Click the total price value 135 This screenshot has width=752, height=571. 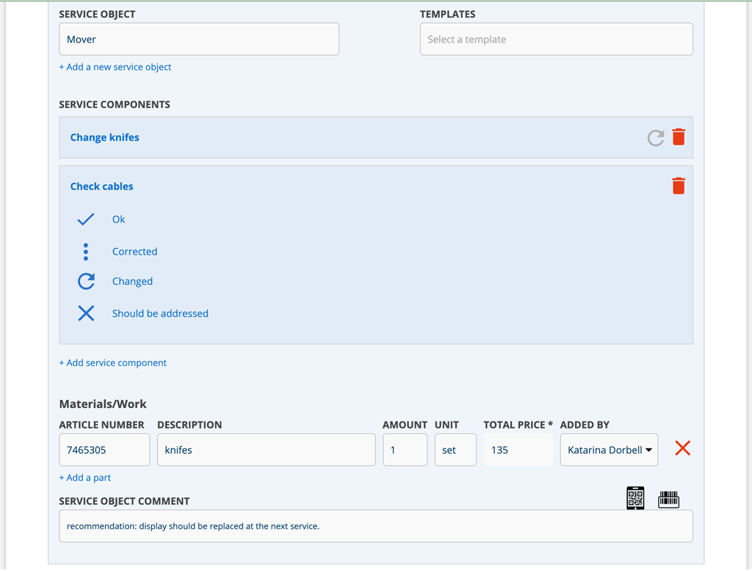point(518,450)
